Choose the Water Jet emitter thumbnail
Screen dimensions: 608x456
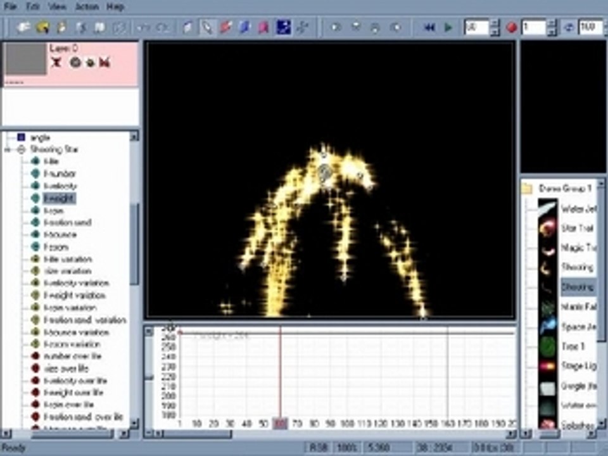547,208
